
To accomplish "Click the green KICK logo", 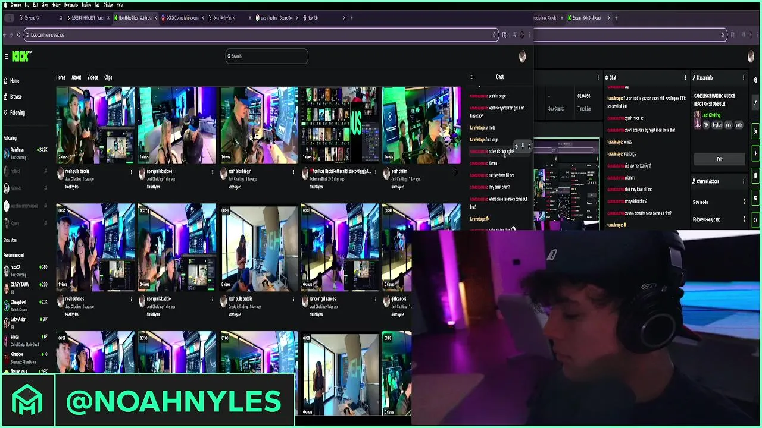I will (21, 56).
